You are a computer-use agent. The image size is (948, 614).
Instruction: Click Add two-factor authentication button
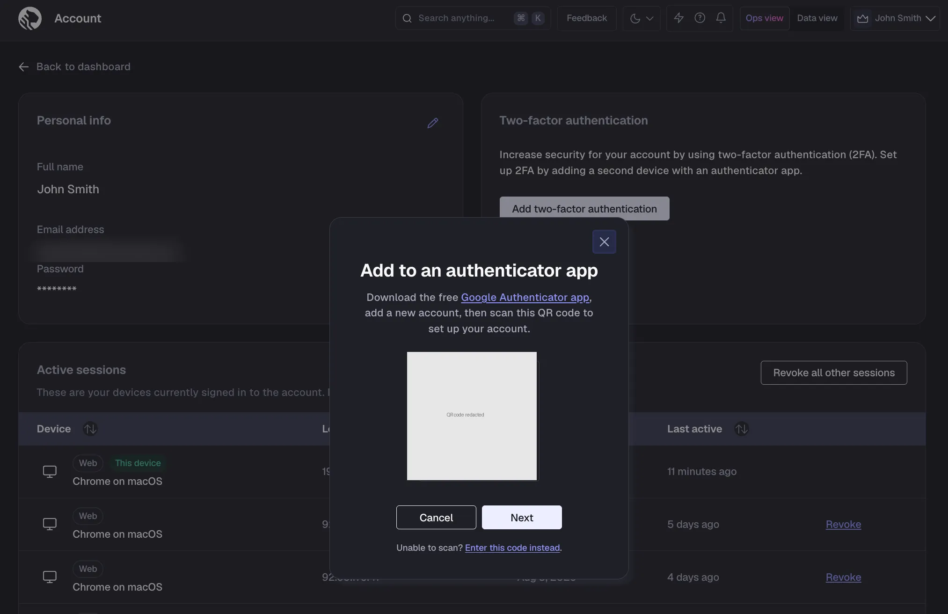tap(584, 209)
